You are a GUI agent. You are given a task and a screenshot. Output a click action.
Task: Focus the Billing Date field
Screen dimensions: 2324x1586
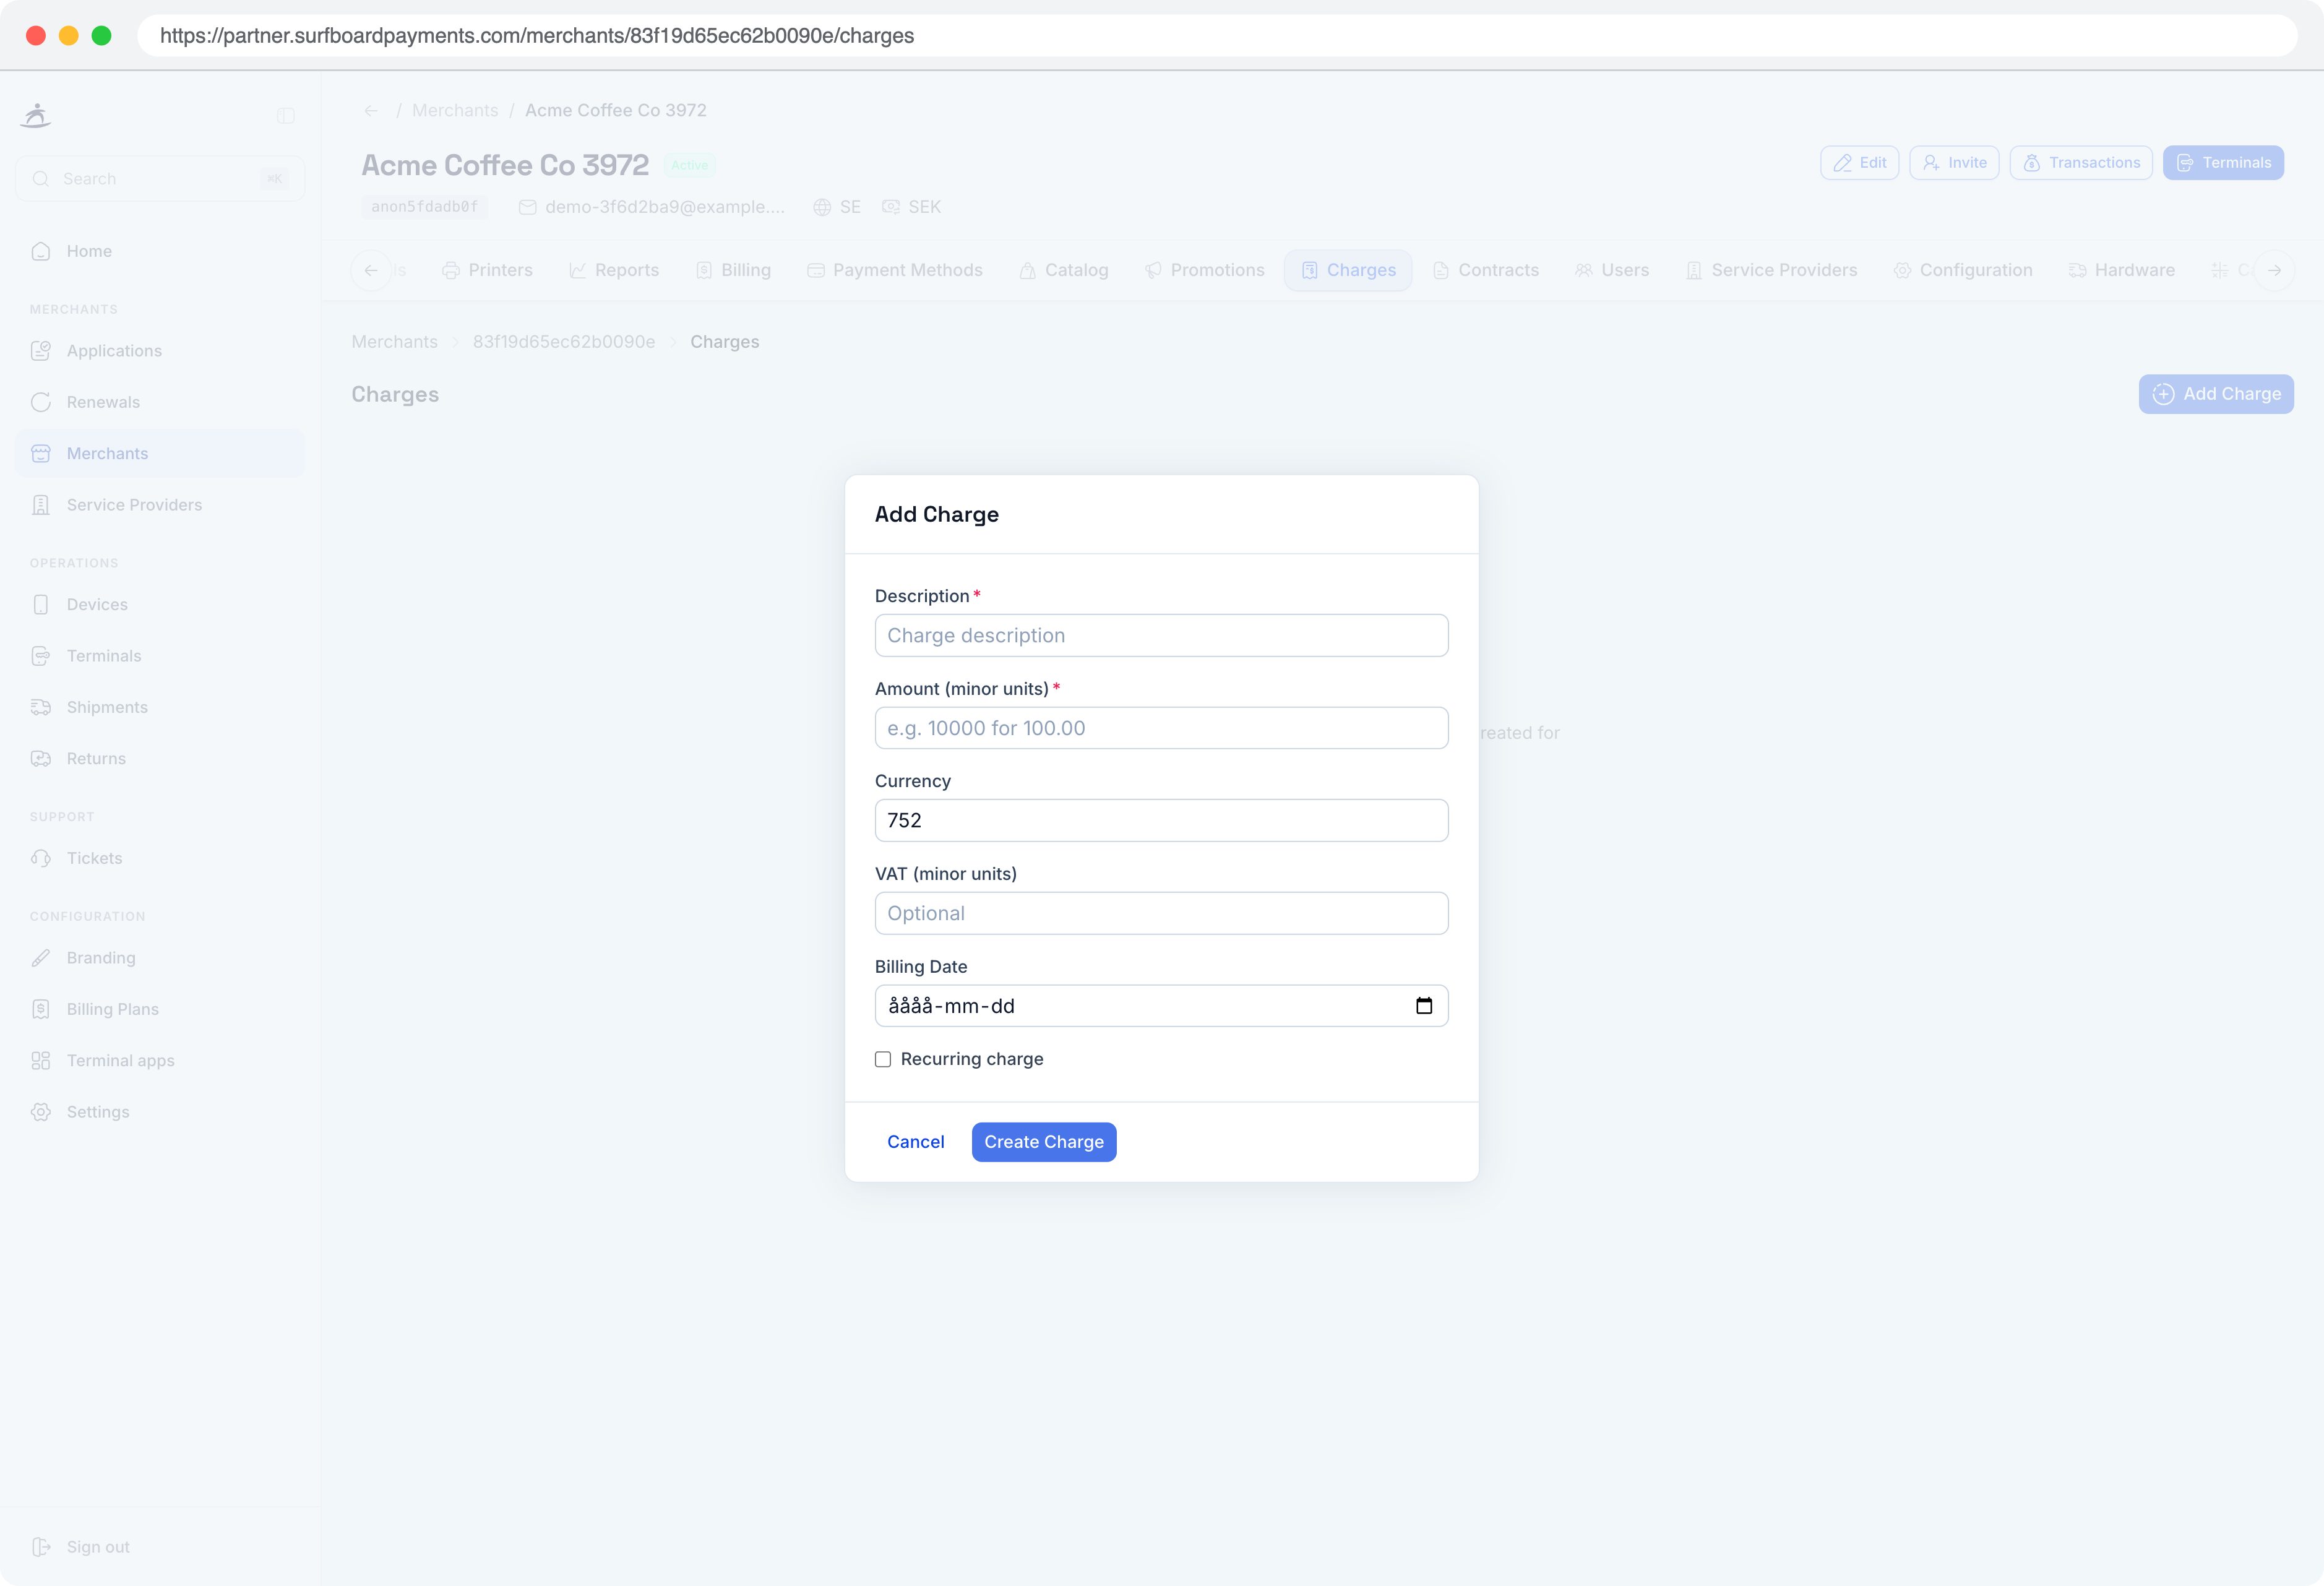pyautogui.click(x=1161, y=1006)
